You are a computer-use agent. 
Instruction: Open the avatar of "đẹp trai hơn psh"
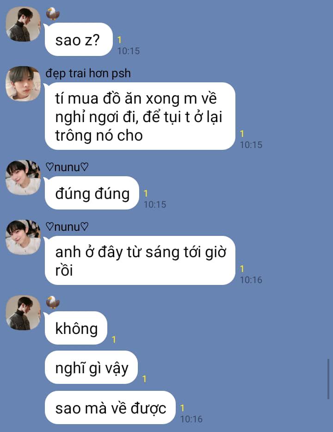[23, 84]
